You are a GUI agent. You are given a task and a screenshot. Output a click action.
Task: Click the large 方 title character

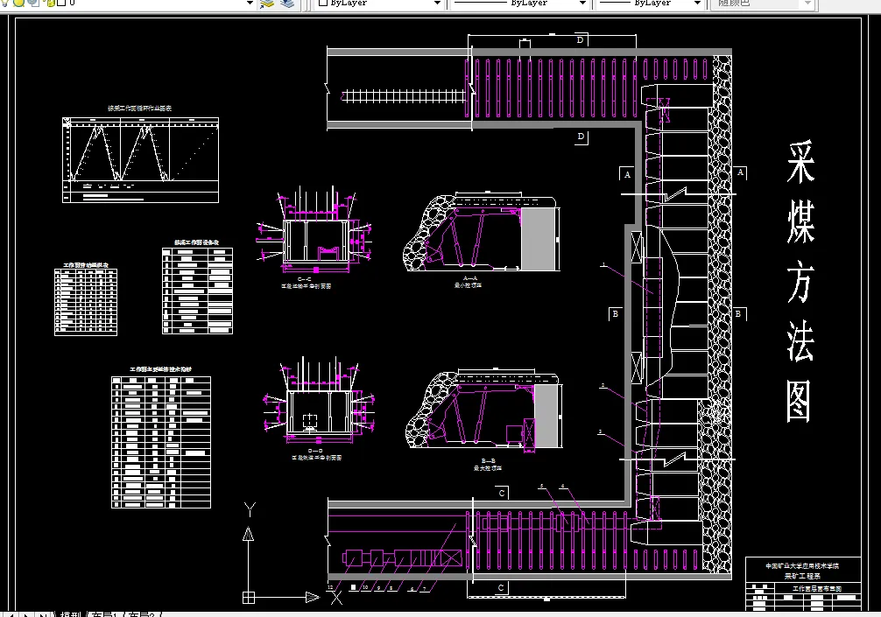point(800,282)
